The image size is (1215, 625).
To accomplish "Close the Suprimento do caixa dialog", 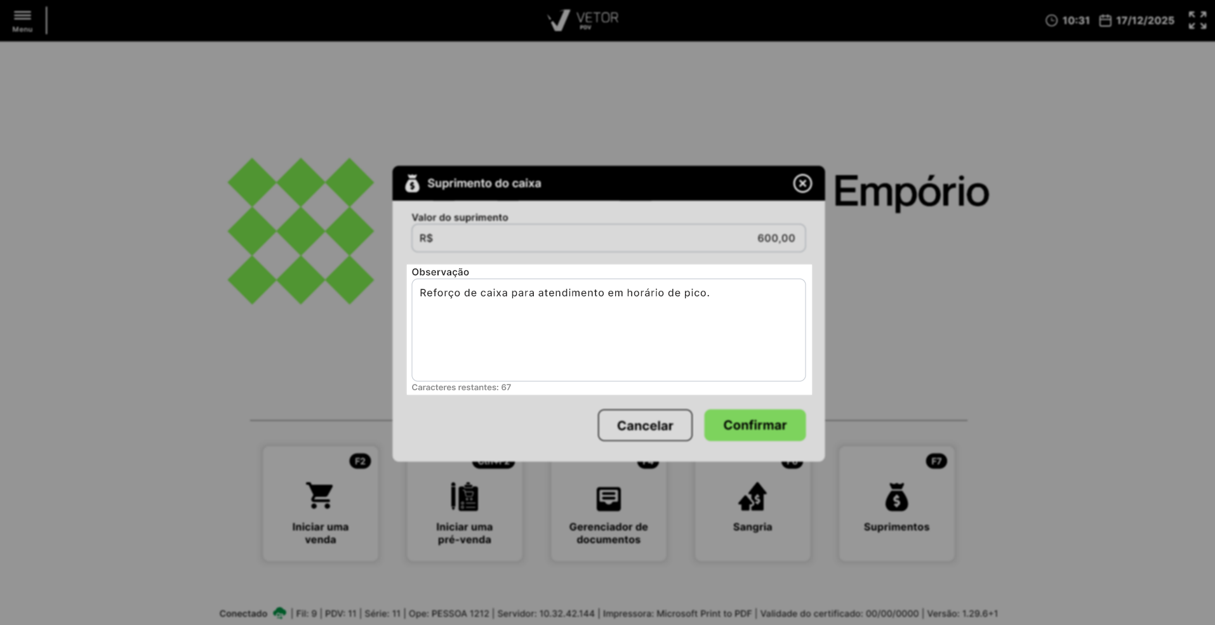I will [x=802, y=183].
